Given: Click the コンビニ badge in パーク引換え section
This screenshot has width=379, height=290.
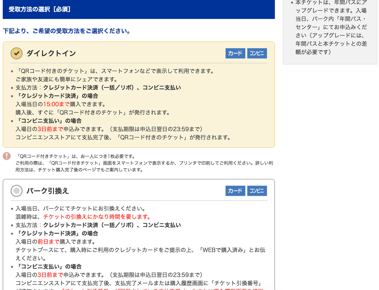Looking at the screenshot, I should coord(257,191).
